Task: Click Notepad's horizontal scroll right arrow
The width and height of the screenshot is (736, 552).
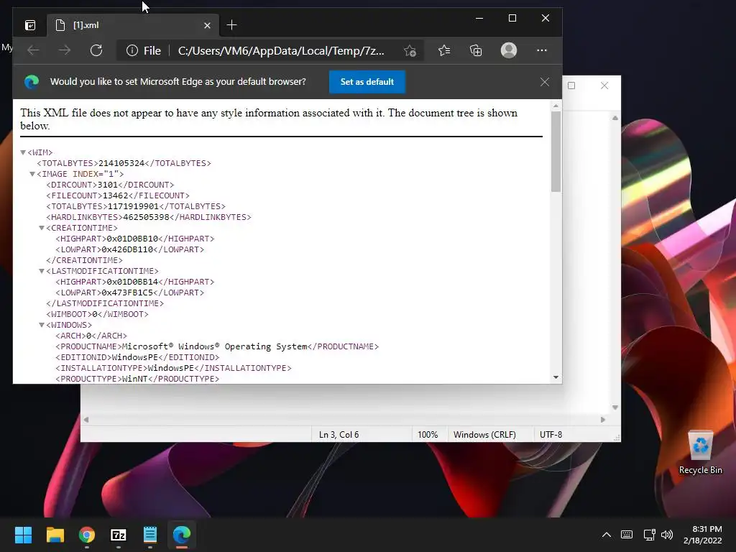Action: pyautogui.click(x=603, y=420)
